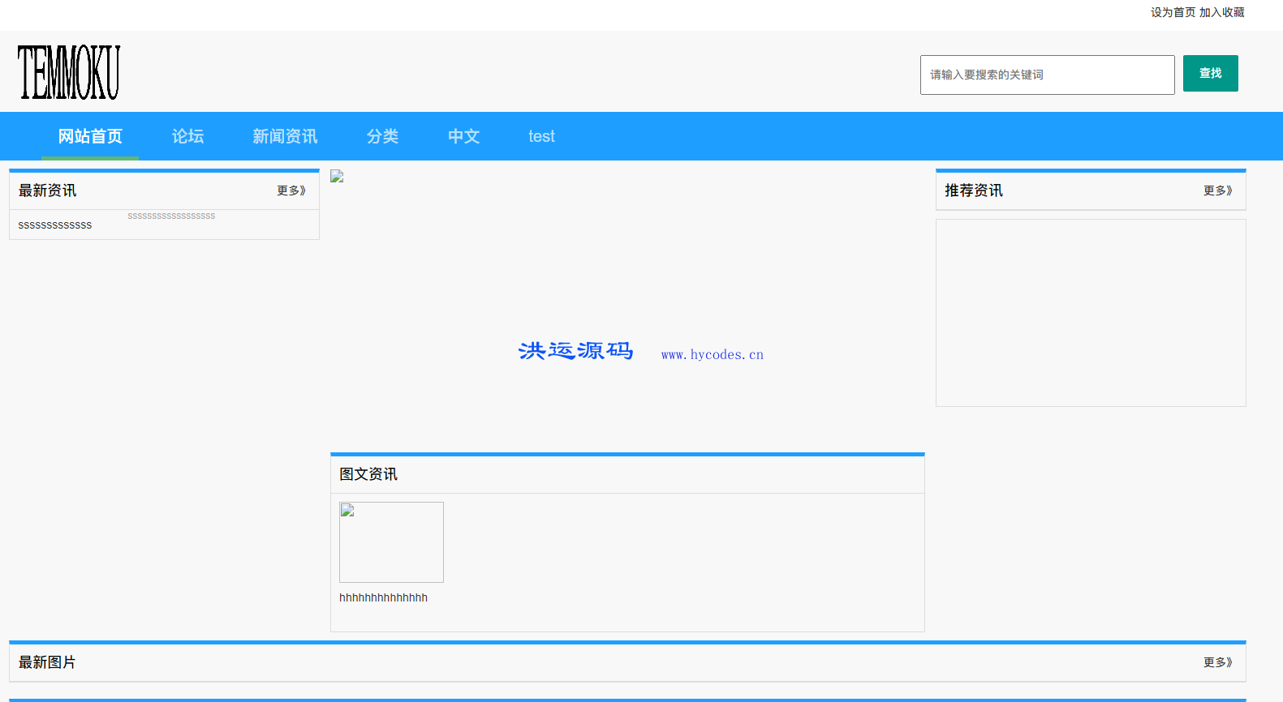Go to the 网站首页 nav tab
The height and width of the screenshot is (702, 1283).
(x=90, y=136)
